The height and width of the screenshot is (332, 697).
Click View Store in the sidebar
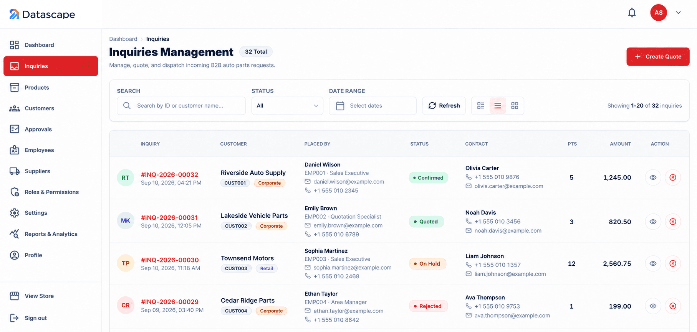click(x=51, y=296)
